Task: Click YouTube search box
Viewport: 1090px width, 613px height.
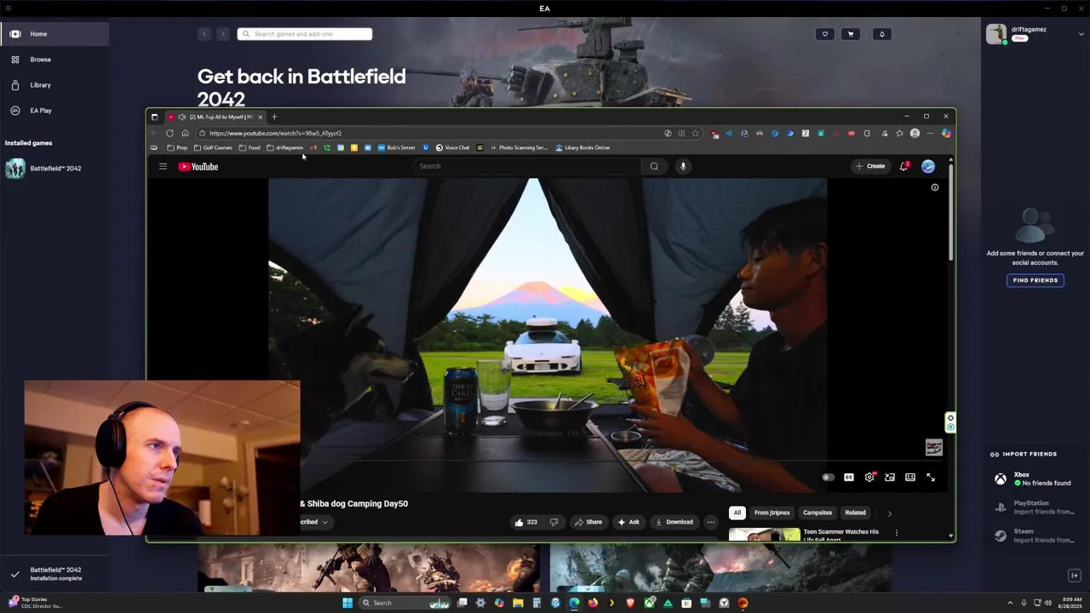Action: 528,166
